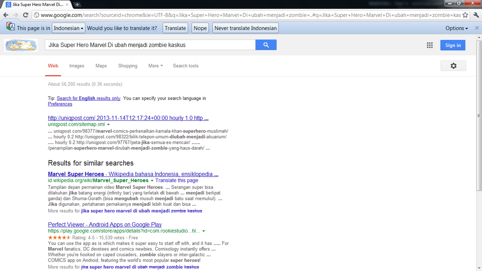This screenshot has height=271, width=482.
Task: Click the vertical page scrollbar
Action: (x=479, y=116)
